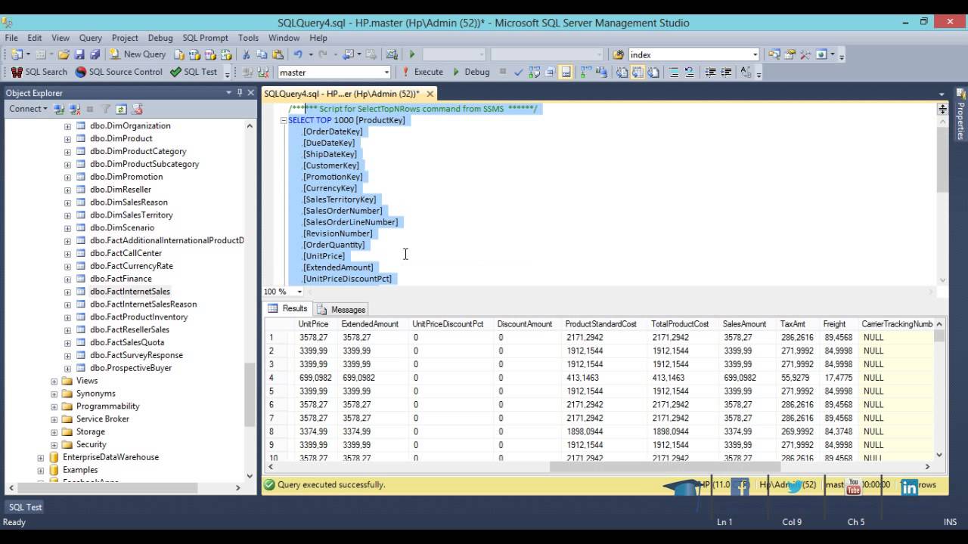Click the green Start Debugging arrow
968x544 pixels.
pos(412,54)
